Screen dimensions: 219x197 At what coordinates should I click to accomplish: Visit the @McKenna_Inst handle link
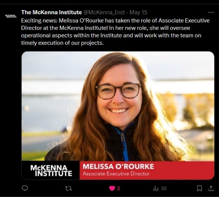104,13
